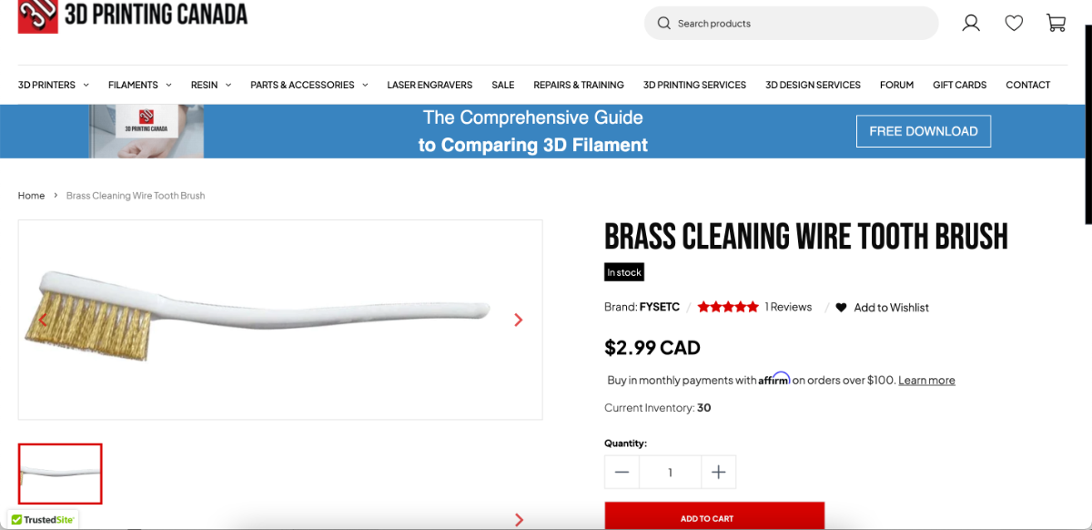Add to Wishlist next to reviews
The image size is (1092, 530).
(x=883, y=308)
